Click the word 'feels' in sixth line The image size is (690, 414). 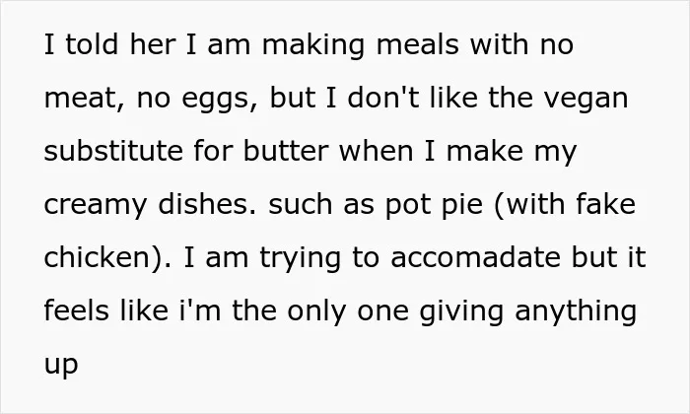coord(77,310)
